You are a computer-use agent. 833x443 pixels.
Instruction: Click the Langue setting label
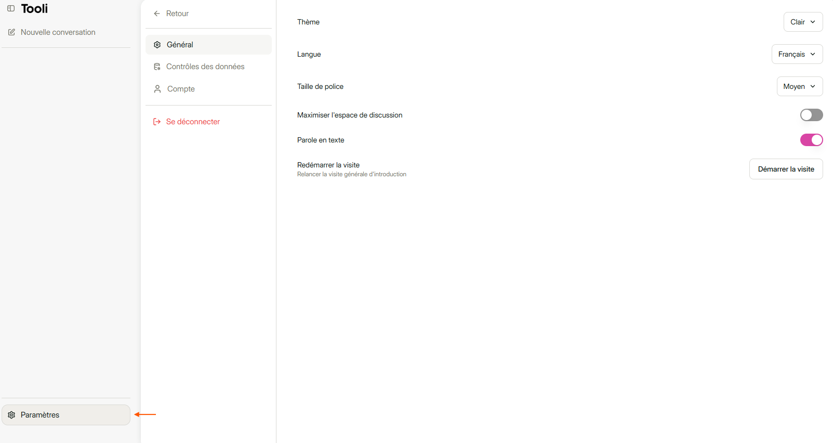click(x=309, y=54)
